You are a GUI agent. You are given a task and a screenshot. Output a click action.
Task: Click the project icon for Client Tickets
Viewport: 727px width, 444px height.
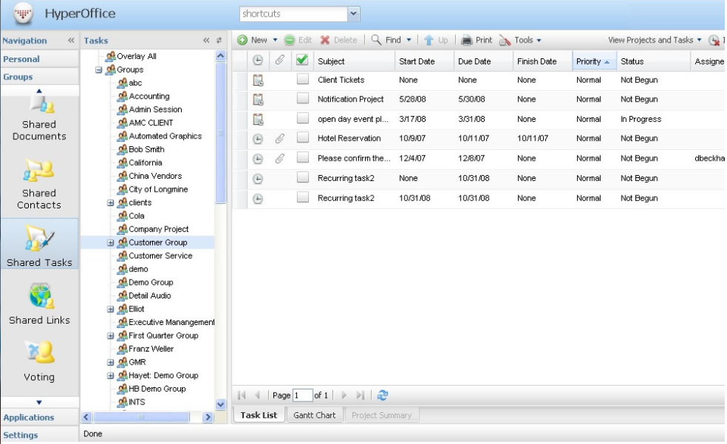[x=257, y=80]
